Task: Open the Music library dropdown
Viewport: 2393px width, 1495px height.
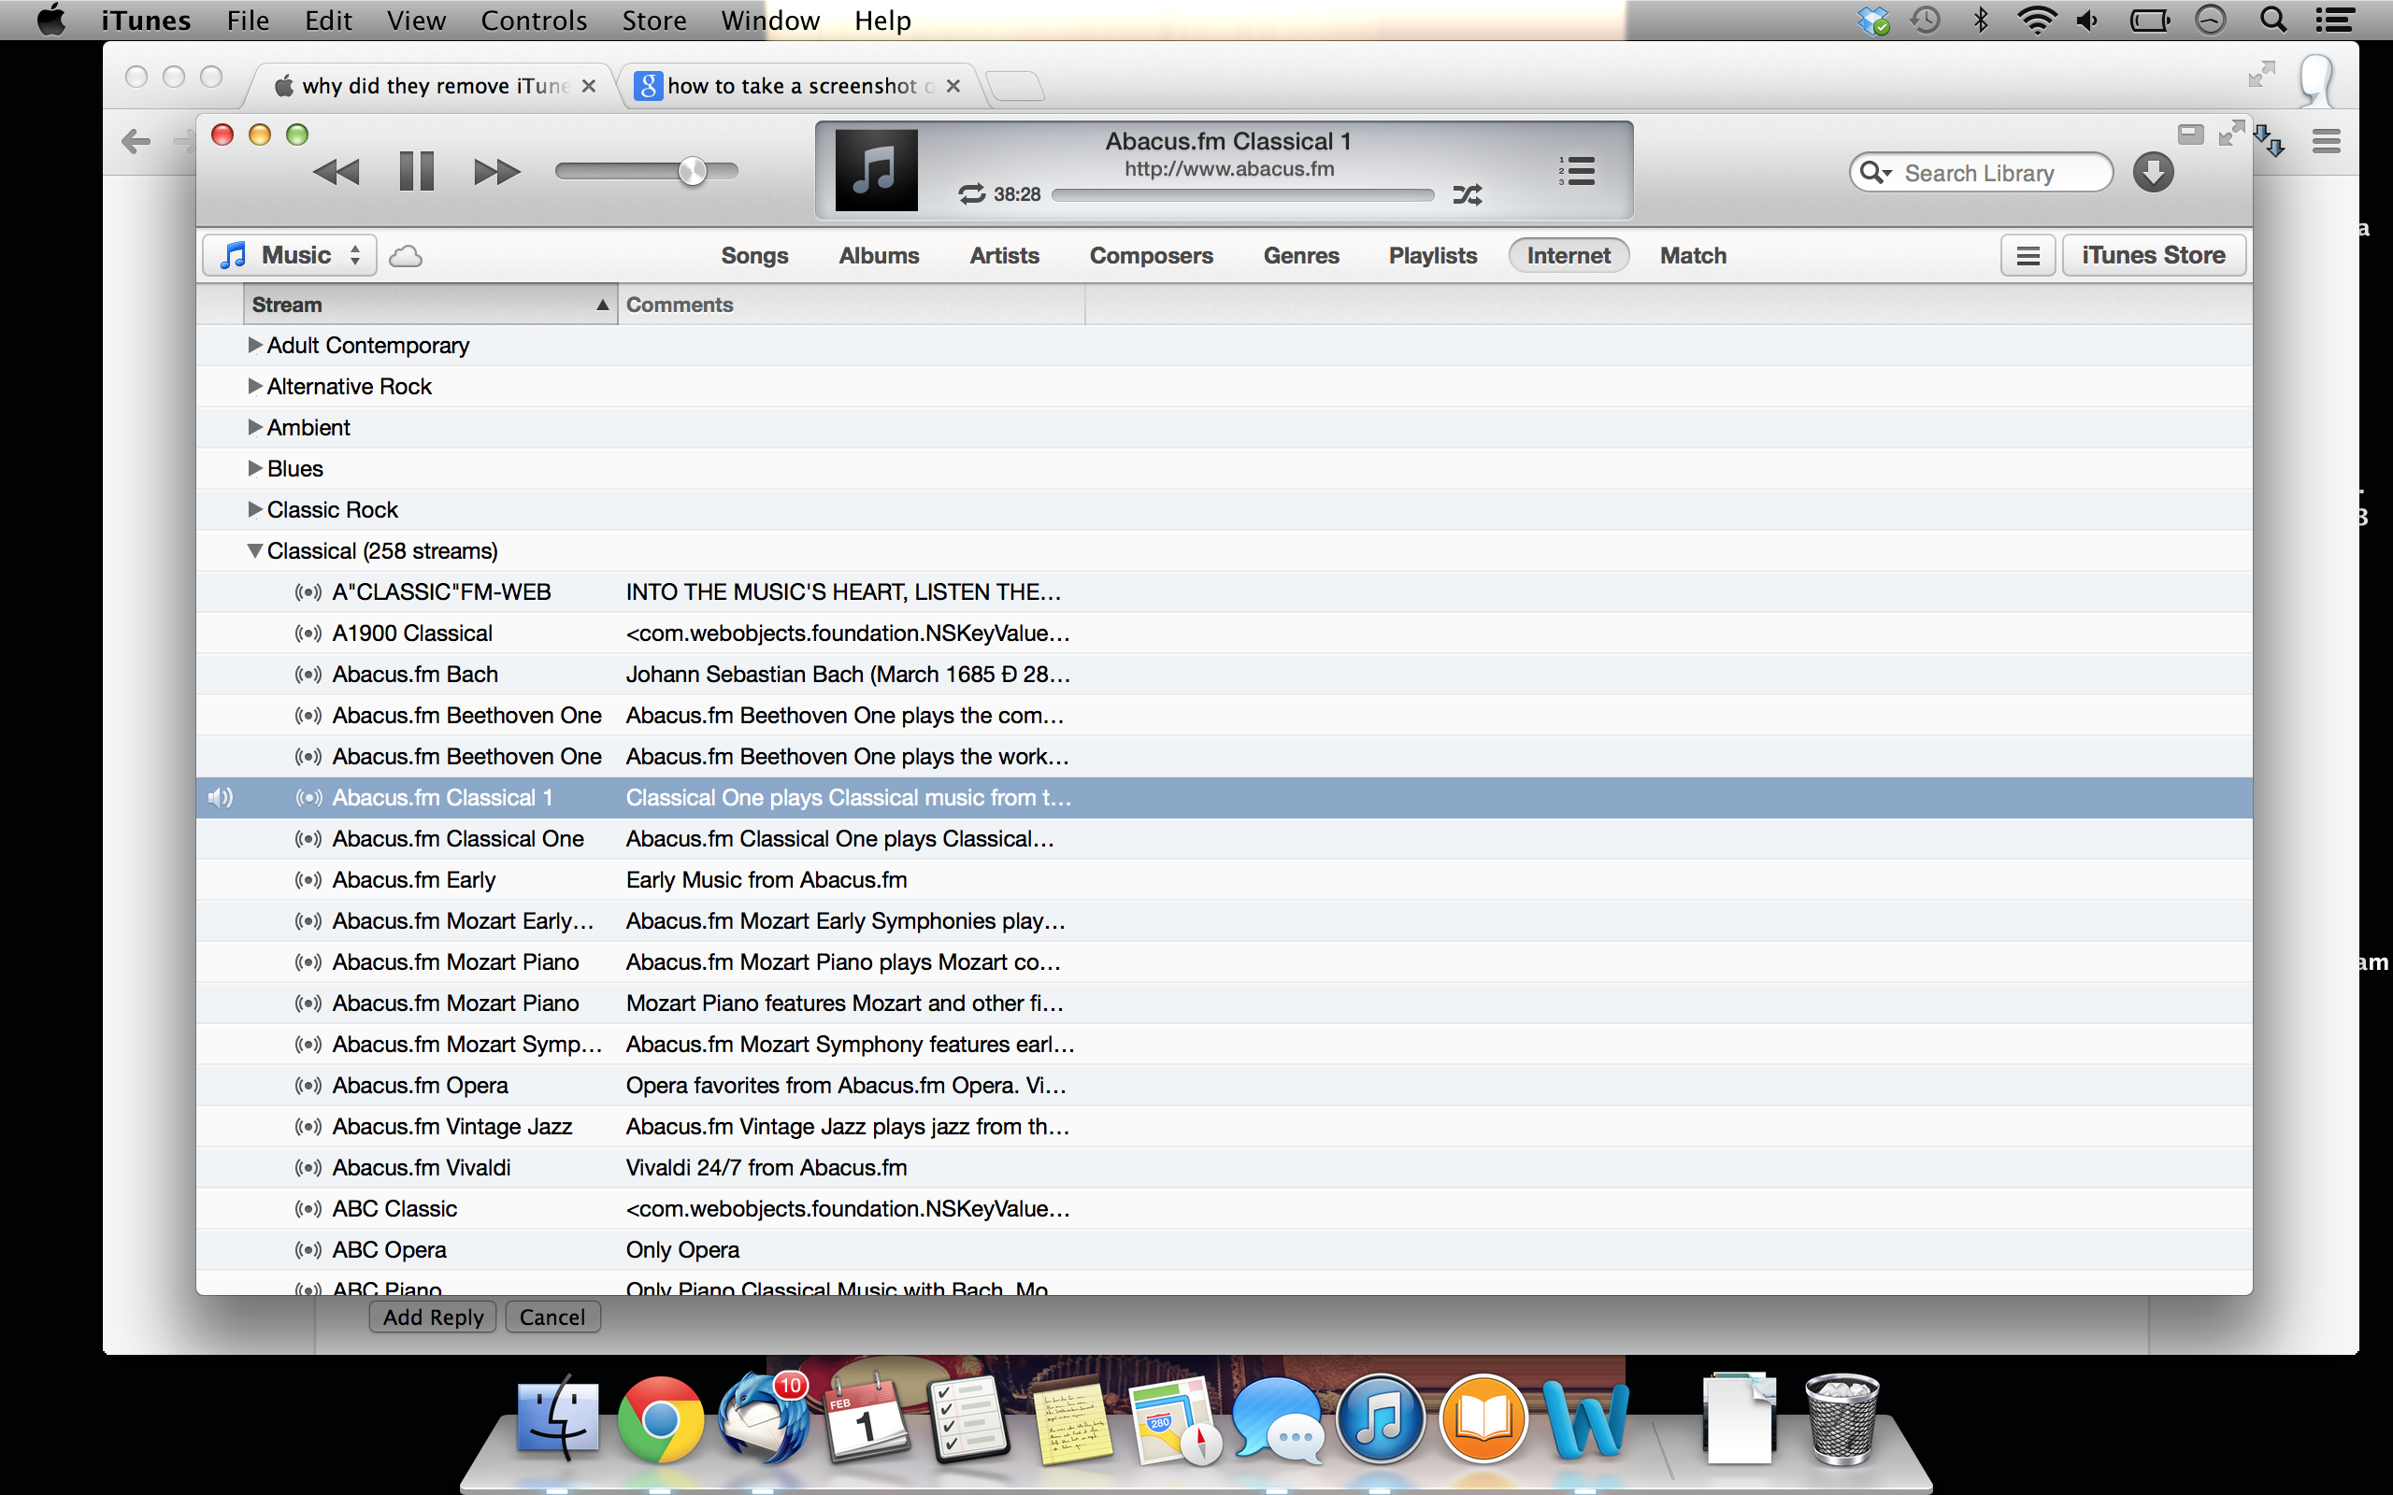Action: click(290, 255)
